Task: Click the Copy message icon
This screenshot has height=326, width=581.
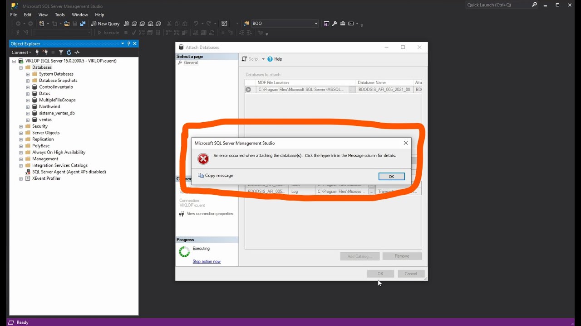Action: pyautogui.click(x=201, y=176)
